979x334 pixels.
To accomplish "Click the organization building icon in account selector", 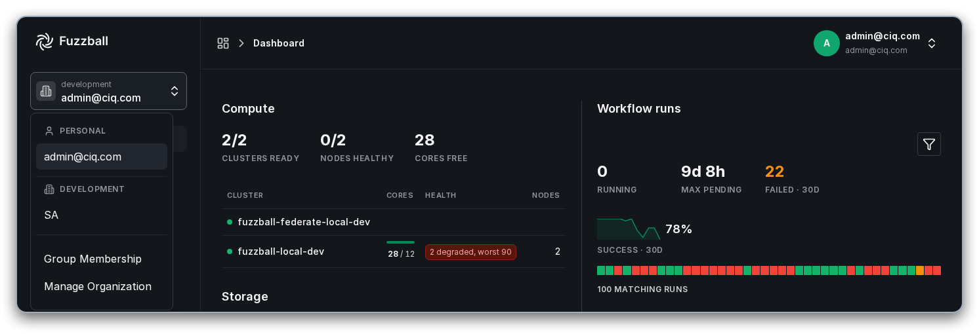I will [46, 91].
